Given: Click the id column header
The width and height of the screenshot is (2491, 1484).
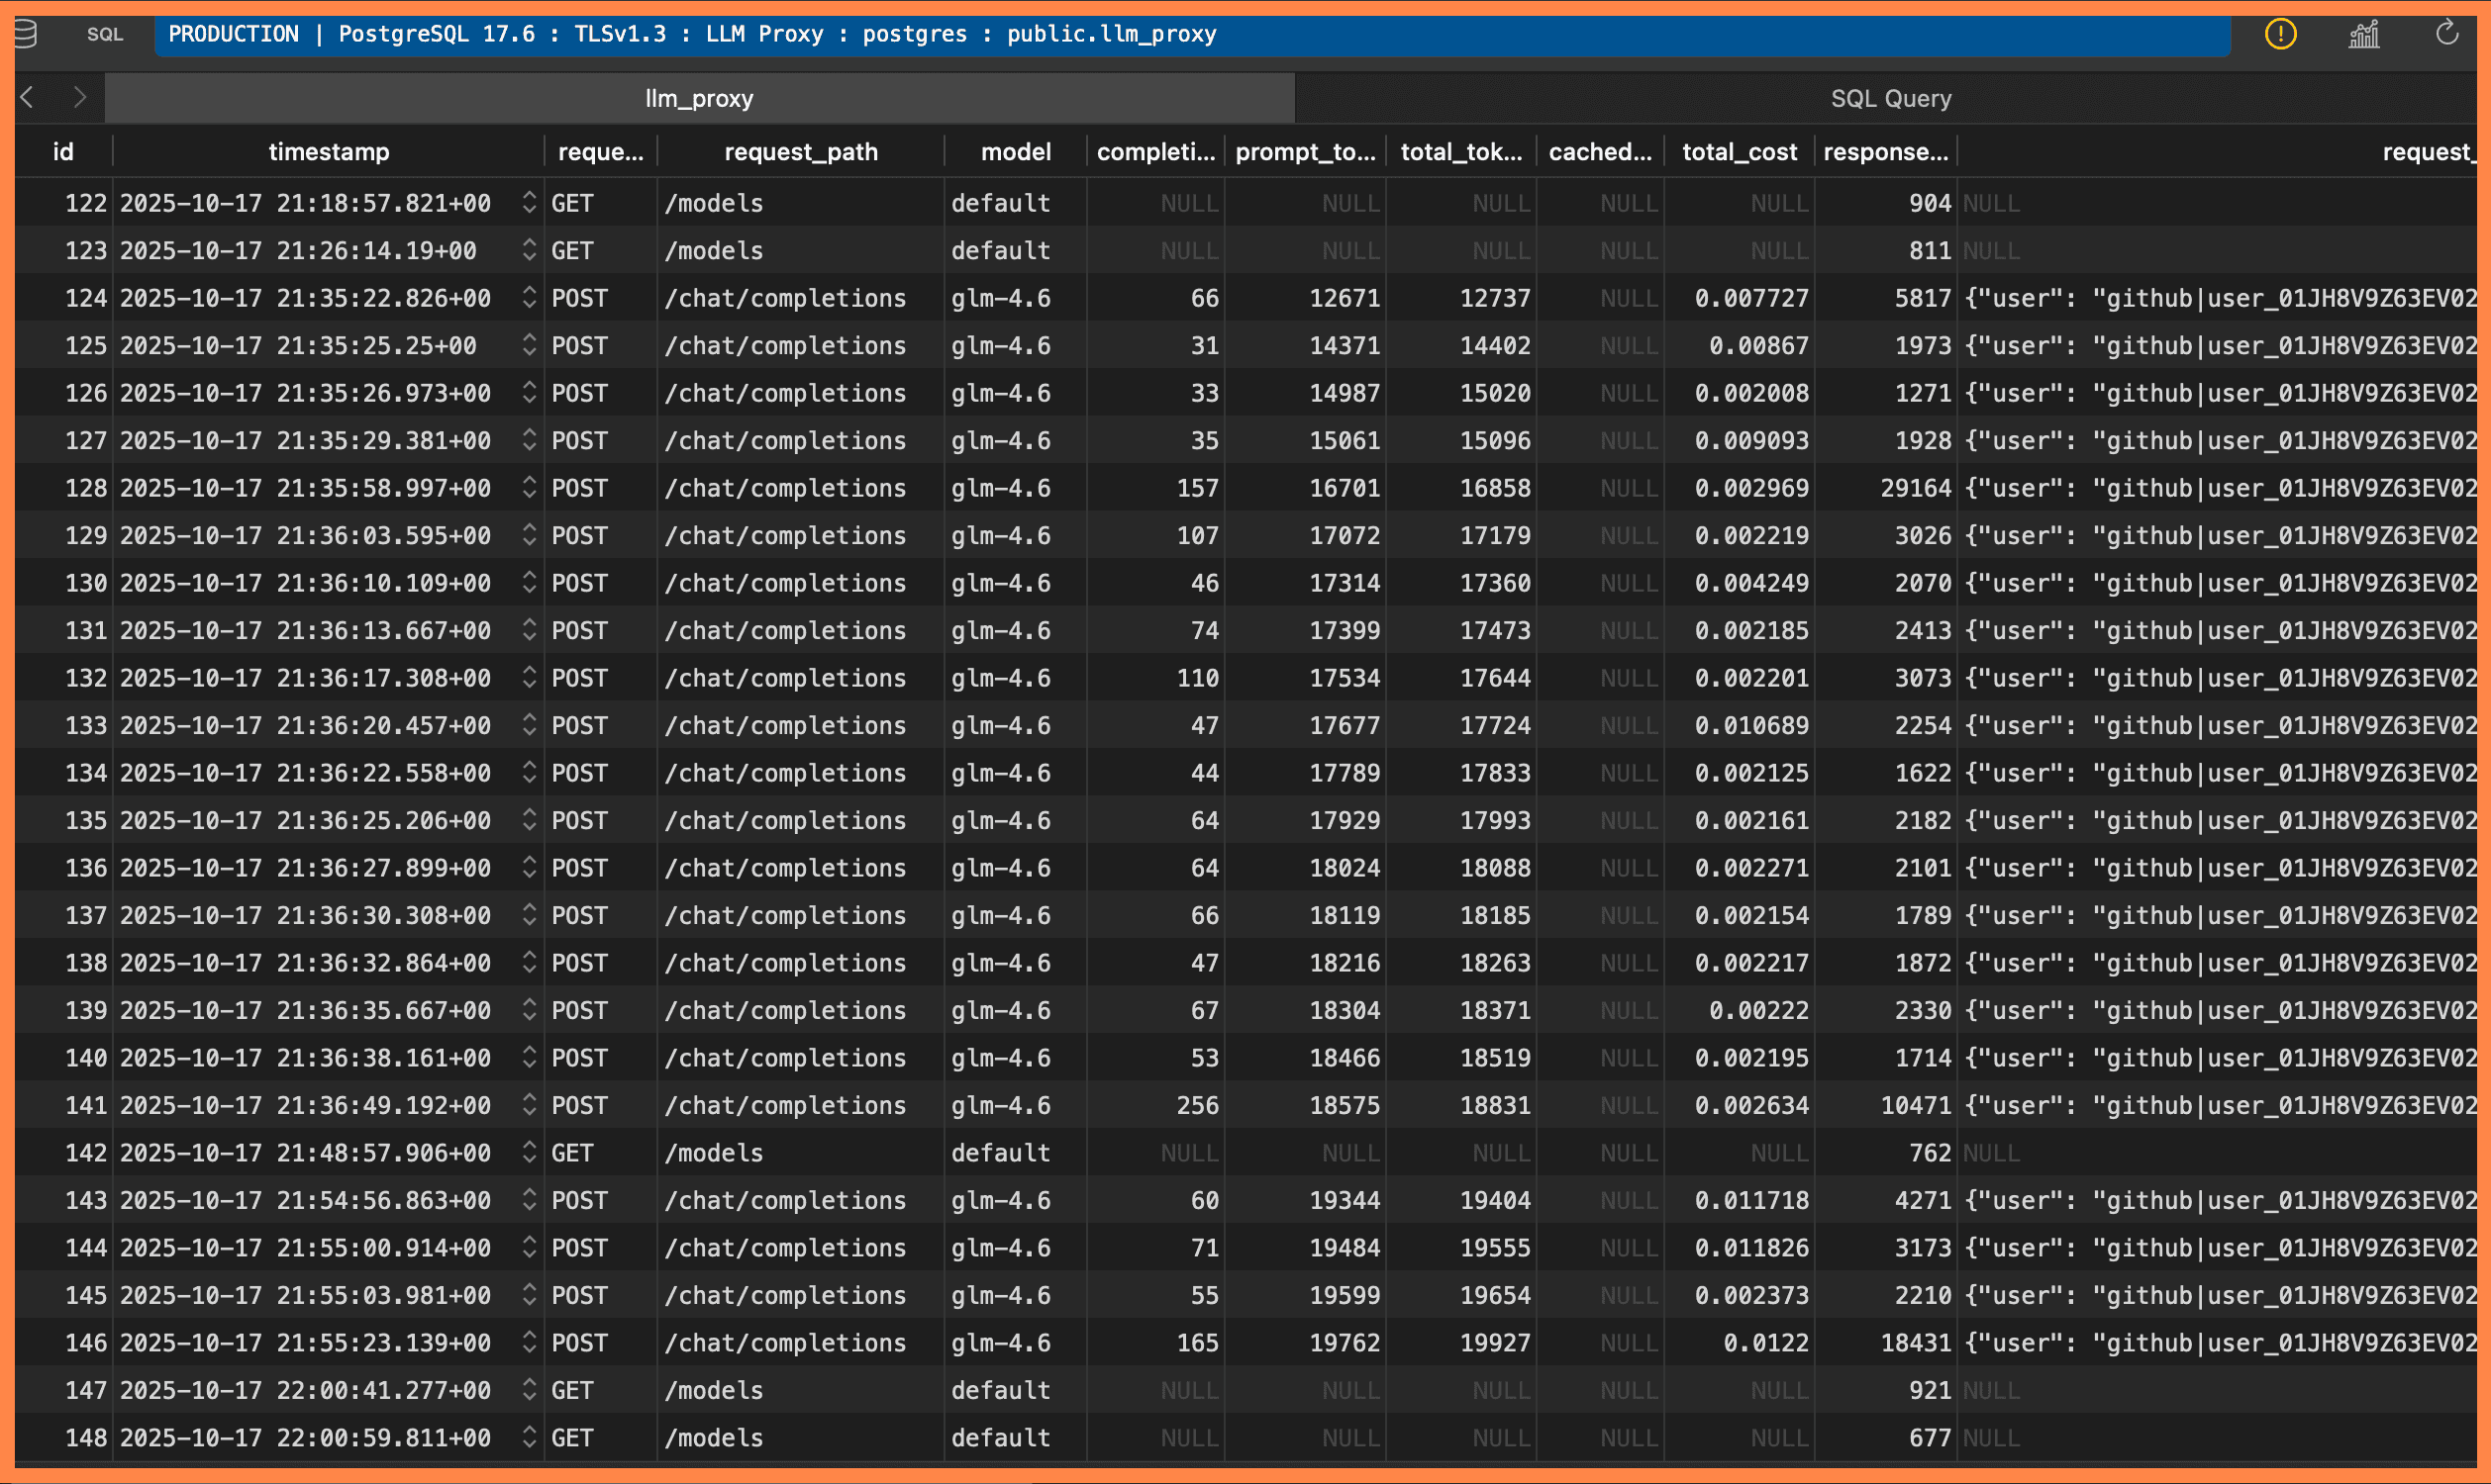Looking at the screenshot, I should pos(64,151).
